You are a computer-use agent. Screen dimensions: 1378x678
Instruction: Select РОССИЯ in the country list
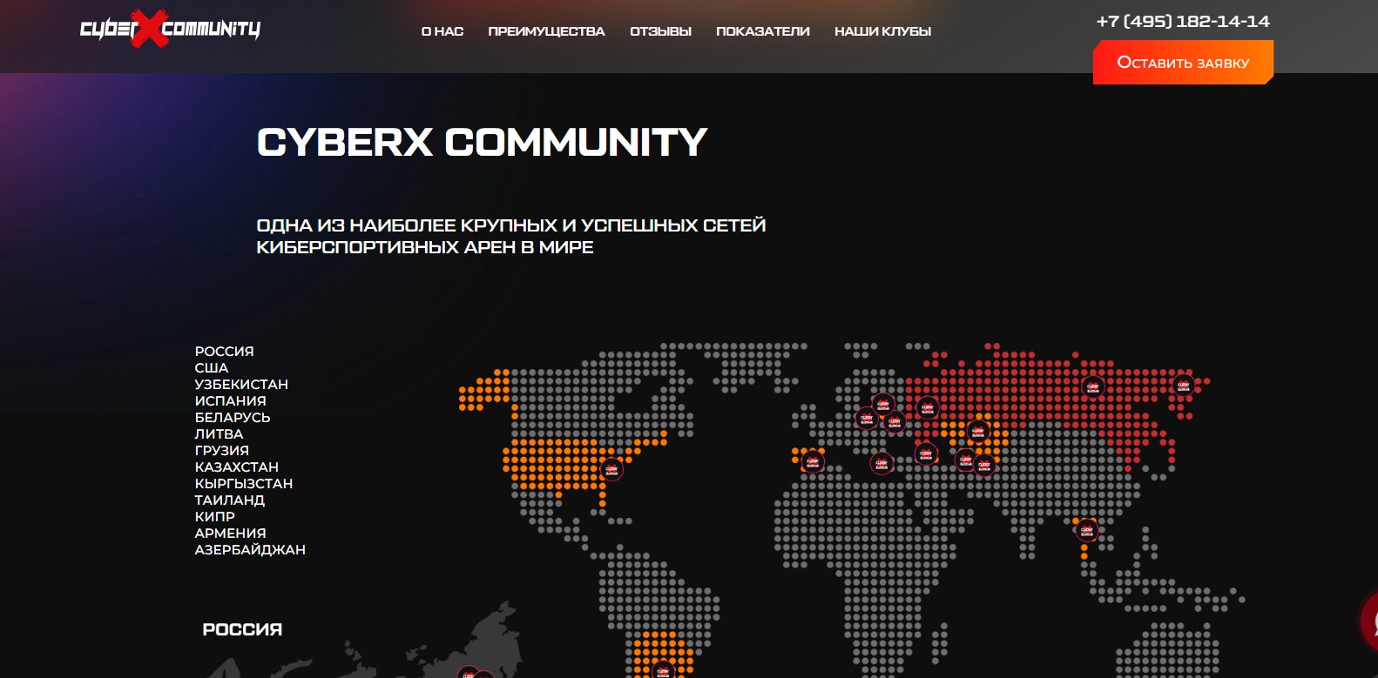point(225,352)
